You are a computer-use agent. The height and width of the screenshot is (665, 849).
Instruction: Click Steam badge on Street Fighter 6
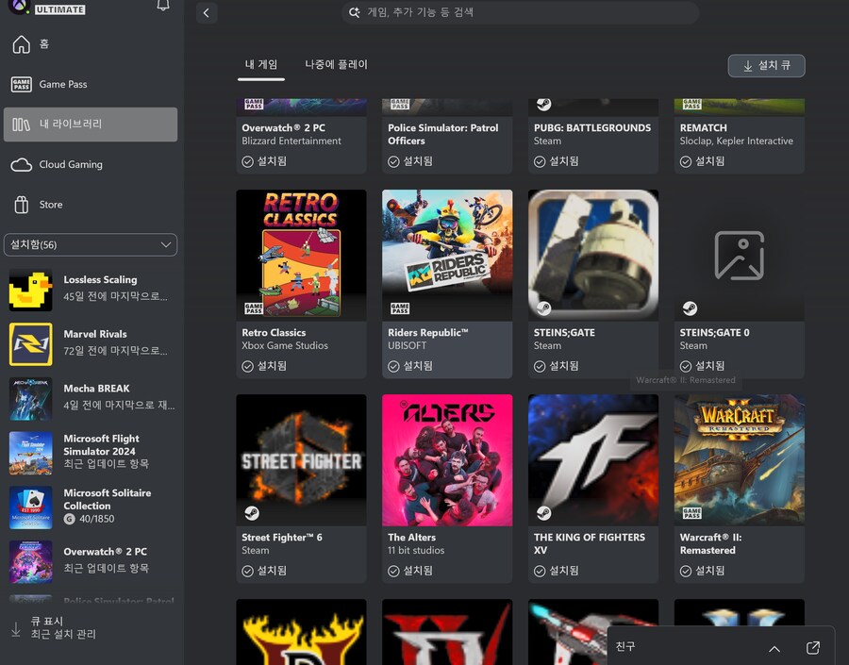point(252,513)
